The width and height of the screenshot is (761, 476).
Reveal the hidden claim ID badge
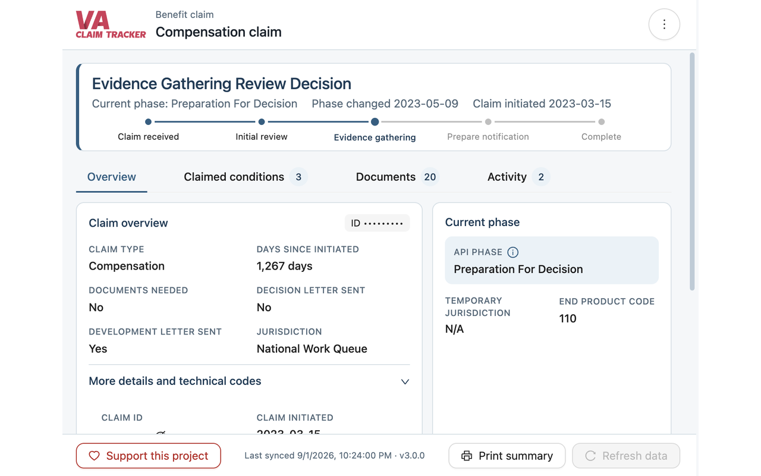pos(377,223)
